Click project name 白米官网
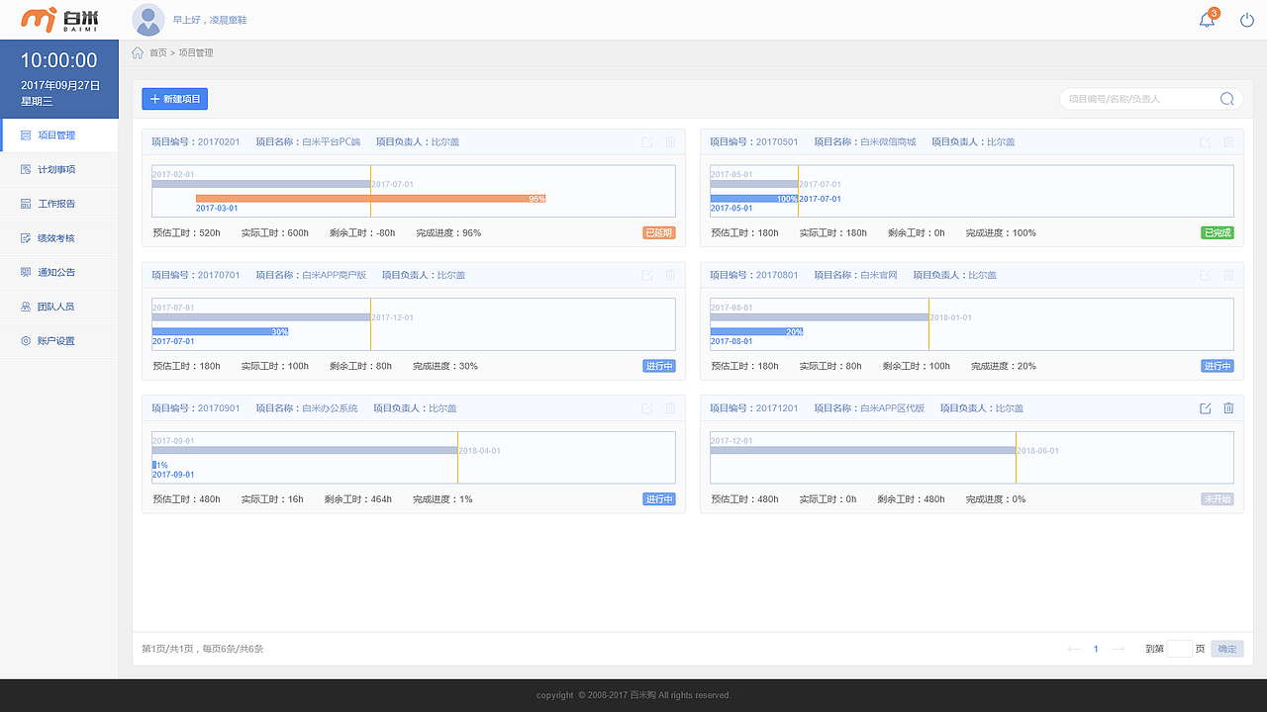 [879, 275]
